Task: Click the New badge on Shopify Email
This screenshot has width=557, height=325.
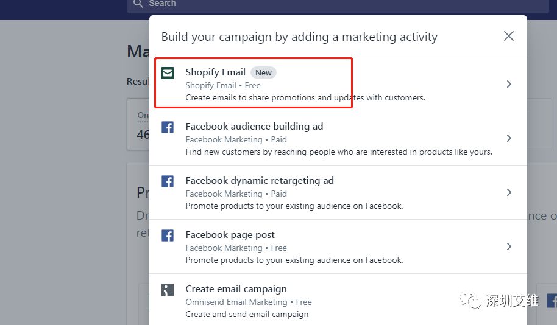Action: (263, 72)
